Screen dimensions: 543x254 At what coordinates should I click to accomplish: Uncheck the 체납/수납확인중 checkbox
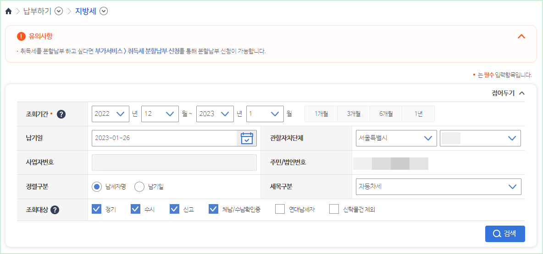point(213,209)
